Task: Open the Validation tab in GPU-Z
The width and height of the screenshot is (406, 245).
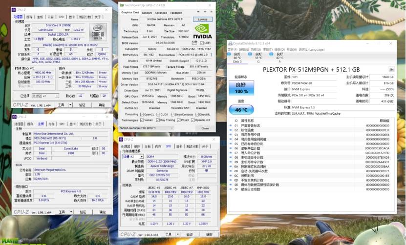Action: pyautogui.click(x=176, y=13)
